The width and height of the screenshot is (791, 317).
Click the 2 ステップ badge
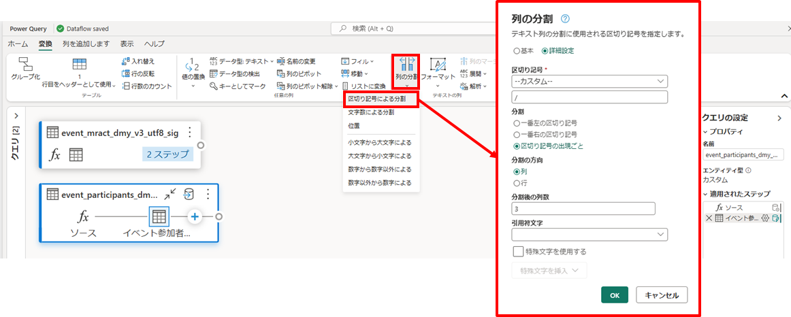(167, 154)
